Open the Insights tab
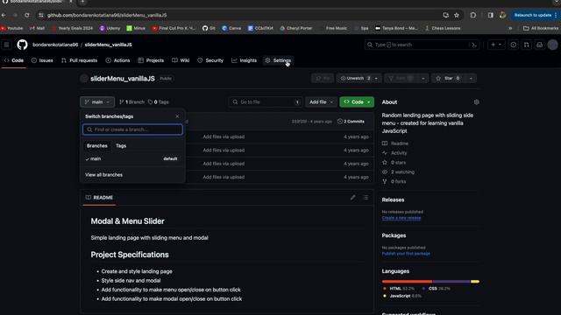This screenshot has width=561, height=315. click(x=244, y=60)
